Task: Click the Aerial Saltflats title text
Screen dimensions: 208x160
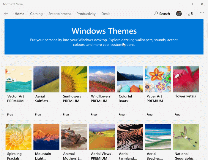Action: 43,99
